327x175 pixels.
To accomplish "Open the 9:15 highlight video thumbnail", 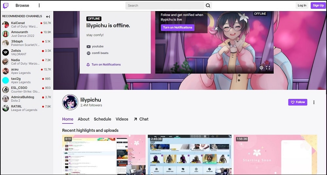I will (104, 155).
